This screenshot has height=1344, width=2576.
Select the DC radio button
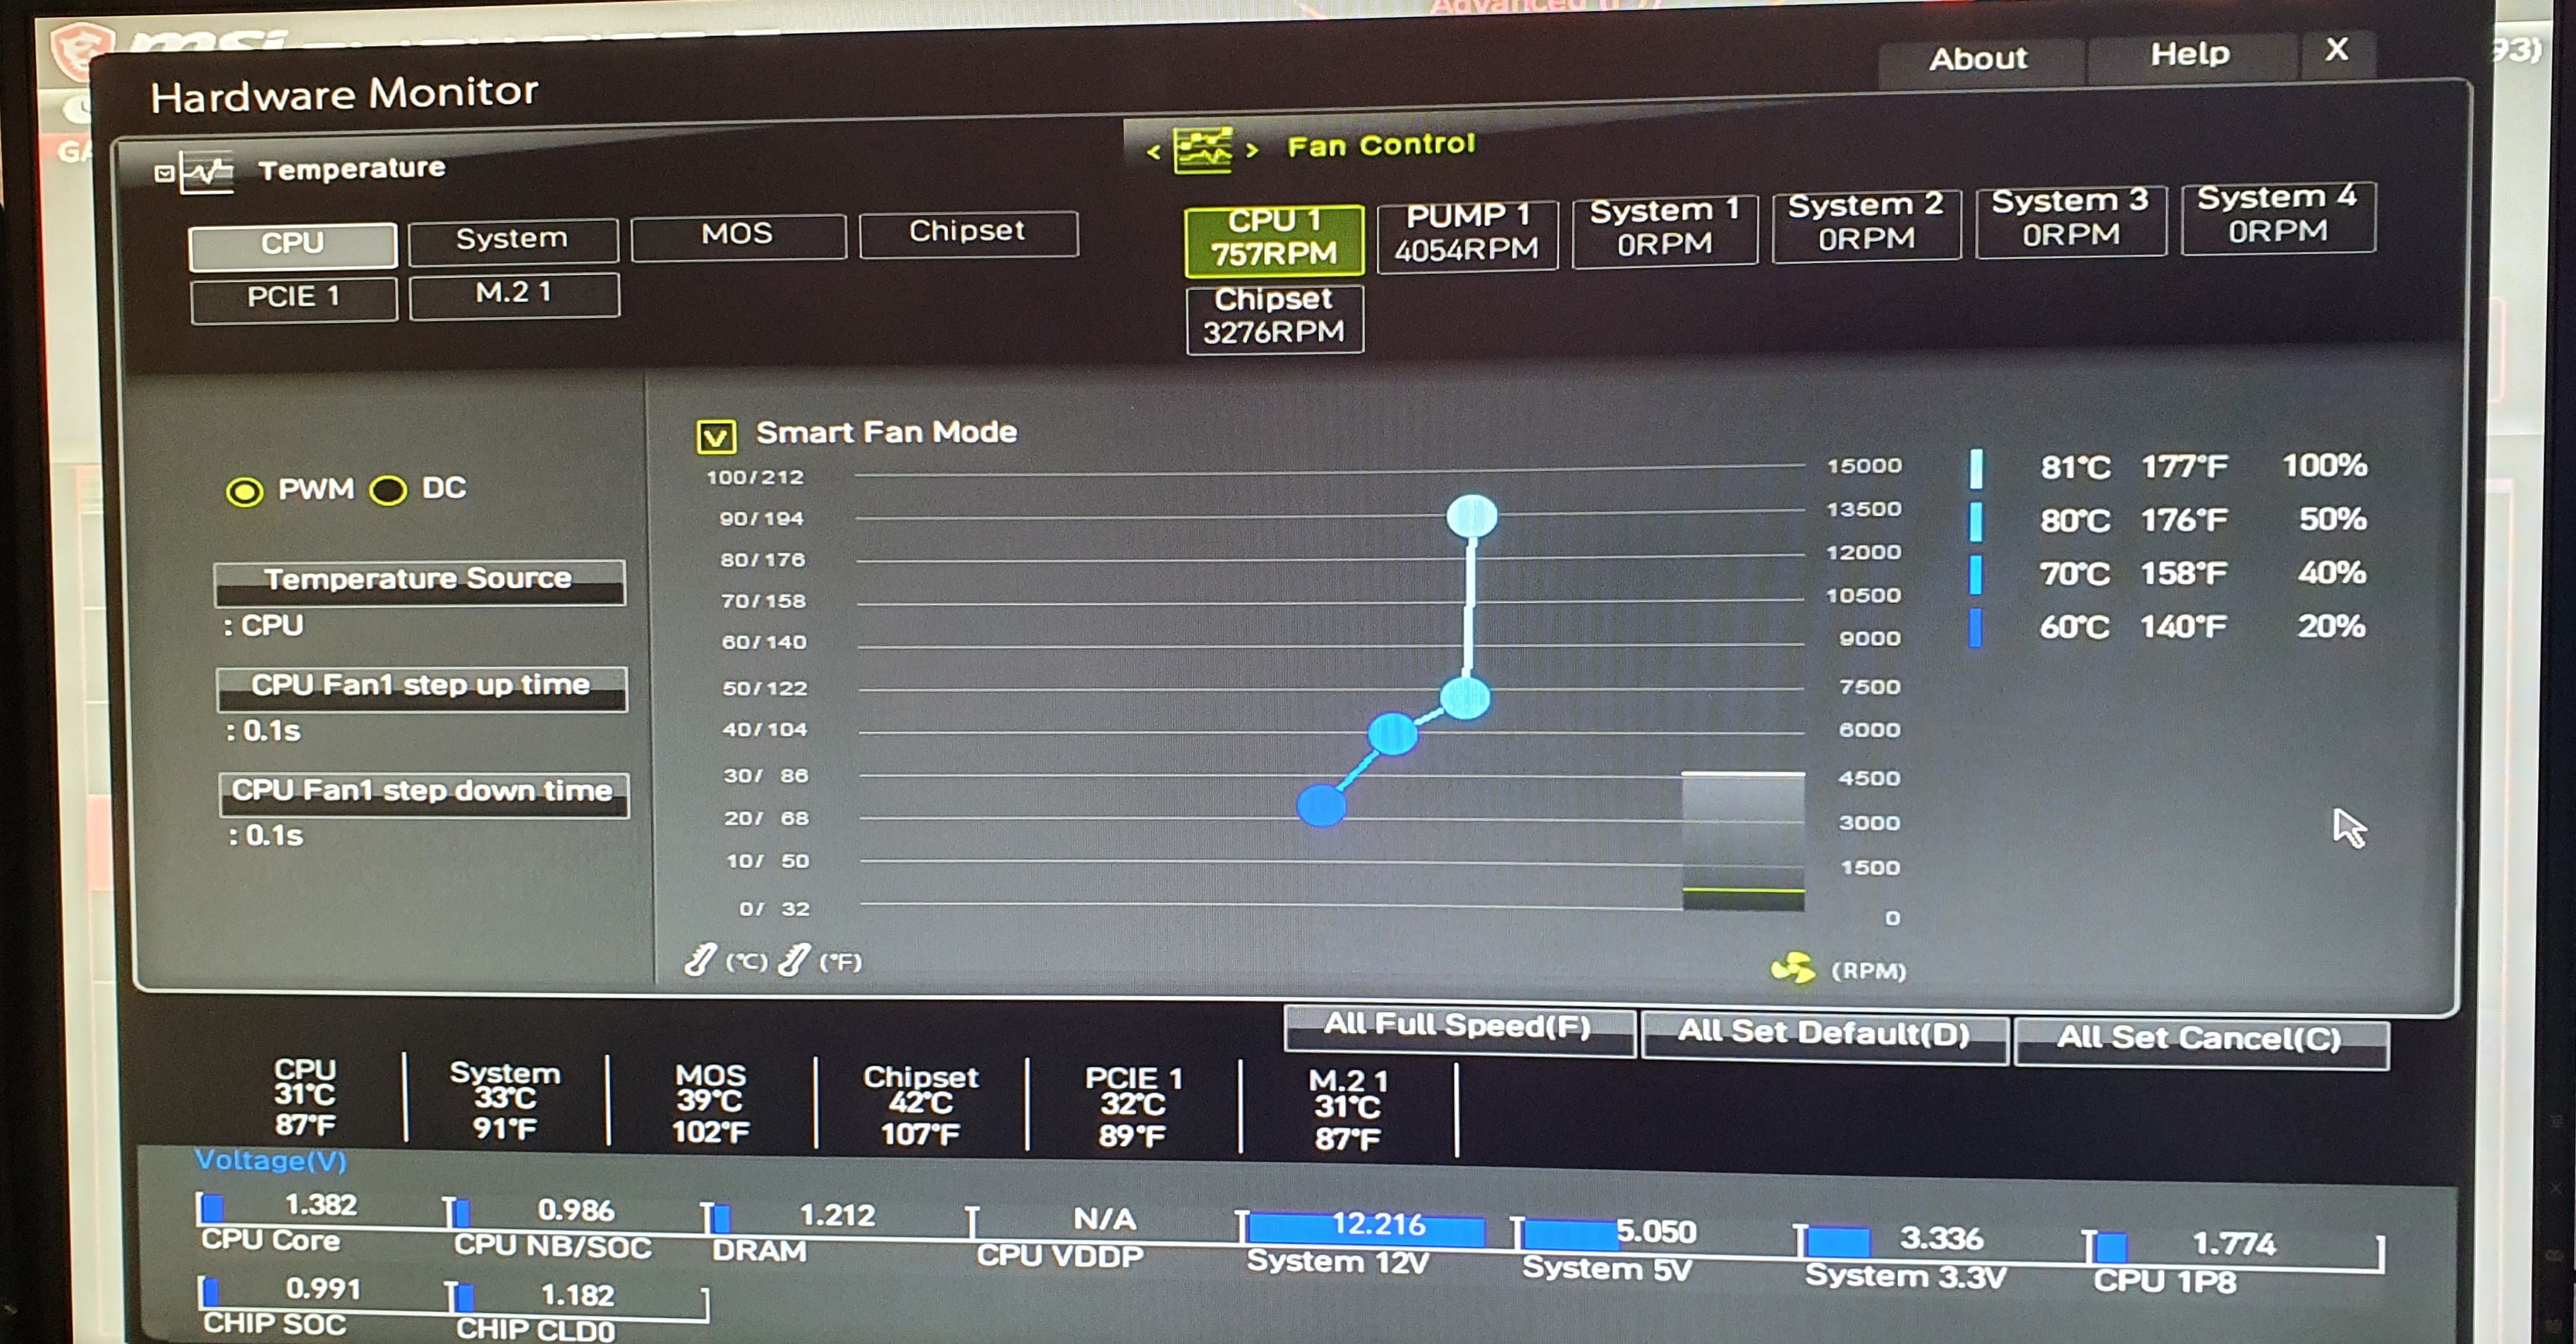click(388, 490)
